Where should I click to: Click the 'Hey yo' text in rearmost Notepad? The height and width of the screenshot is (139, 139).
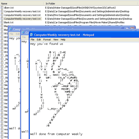click(15, 38)
